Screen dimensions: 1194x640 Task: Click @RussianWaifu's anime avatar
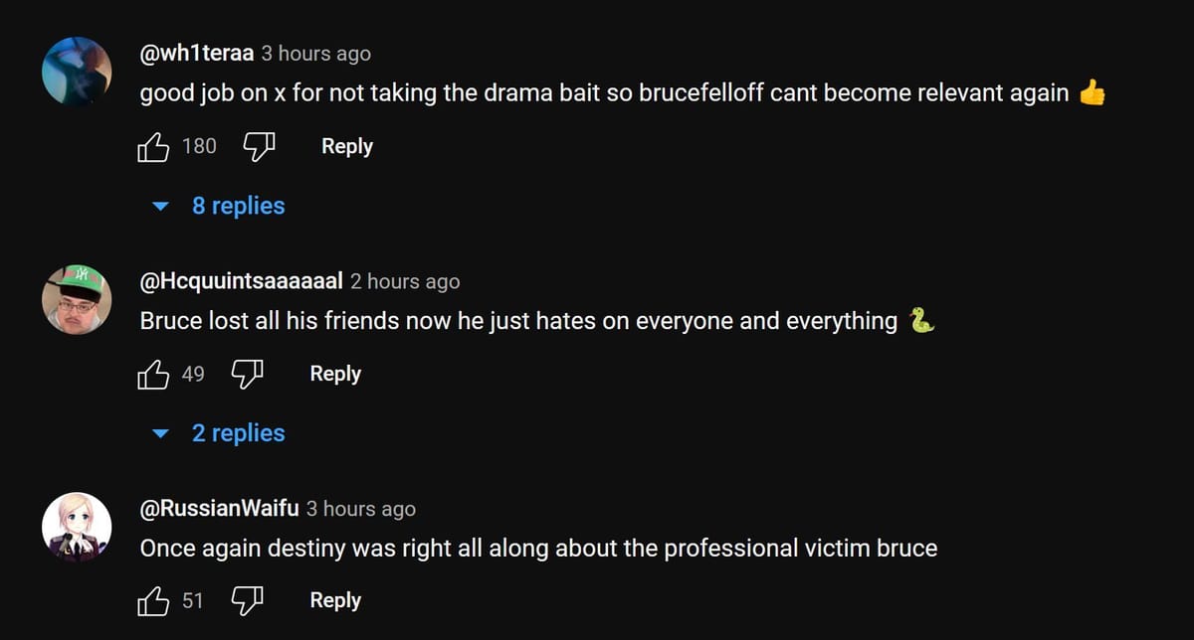[77, 527]
